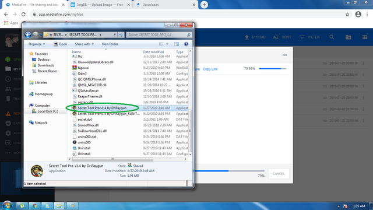
Task: Toggle the Explorer preview pane icon
Action: (x=176, y=44)
